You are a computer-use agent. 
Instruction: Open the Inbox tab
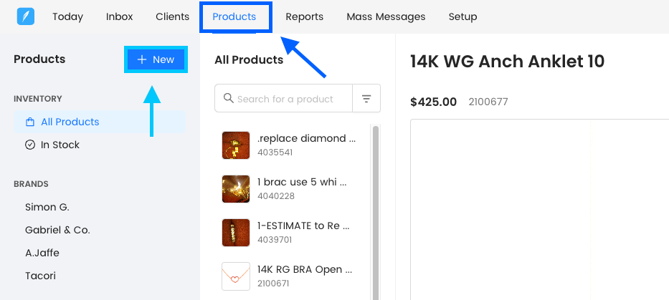pos(119,16)
